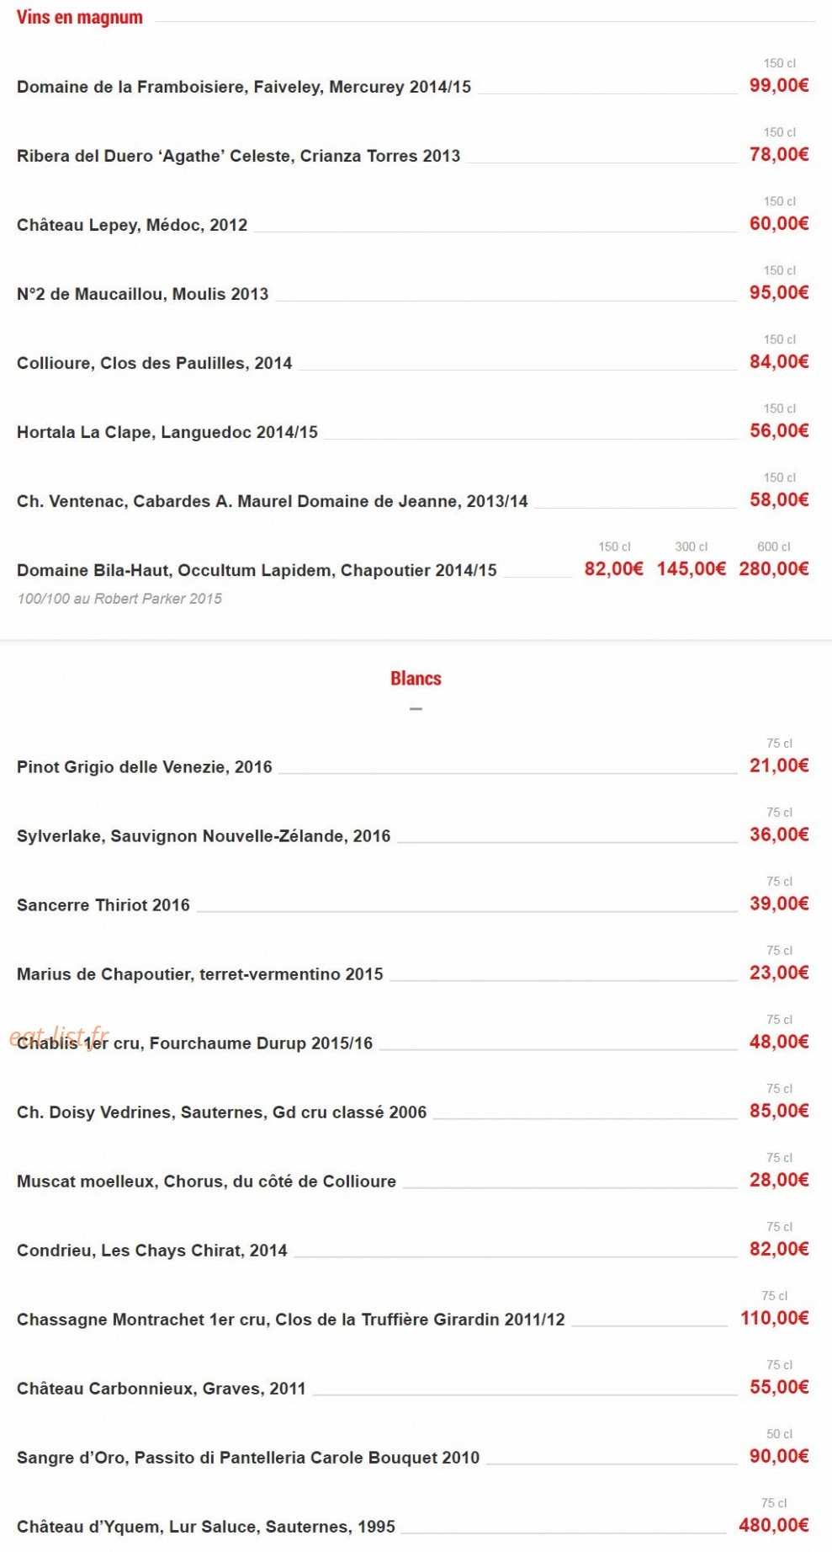Select Collioure, Clos des Paulilles 2014
The height and width of the screenshot is (1552, 832).
(155, 363)
